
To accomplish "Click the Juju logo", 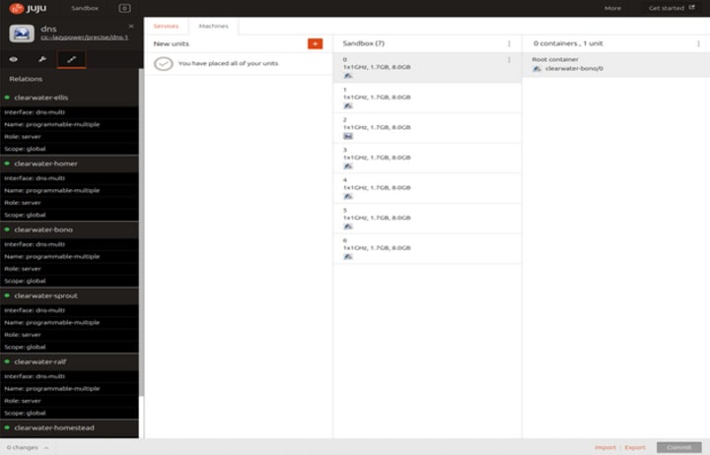I will tap(28, 8).
